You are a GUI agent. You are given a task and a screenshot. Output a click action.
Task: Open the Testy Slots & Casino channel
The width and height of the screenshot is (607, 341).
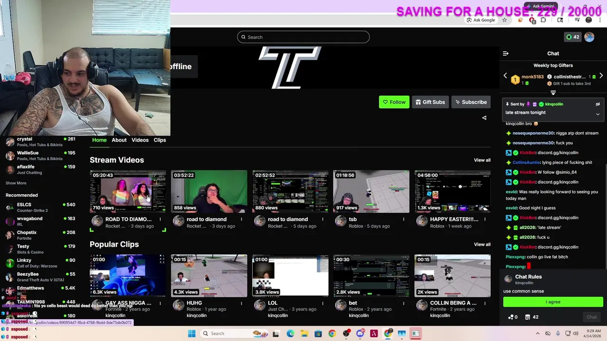pyautogui.click(x=40, y=249)
